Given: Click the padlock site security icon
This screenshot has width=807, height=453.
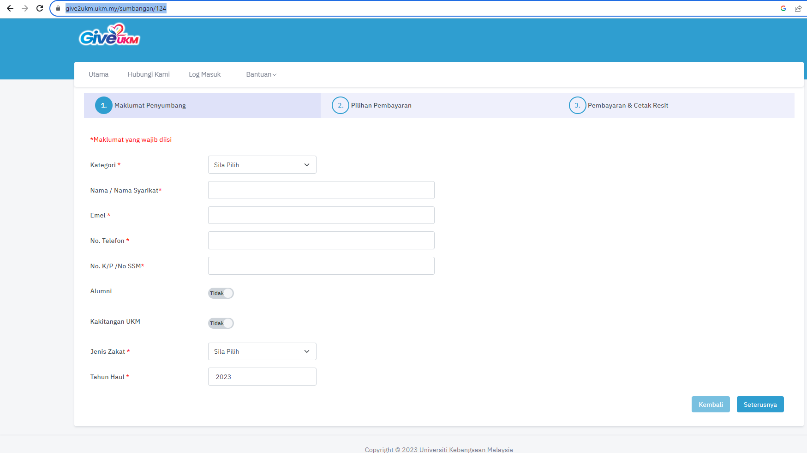Looking at the screenshot, I should 58,8.
